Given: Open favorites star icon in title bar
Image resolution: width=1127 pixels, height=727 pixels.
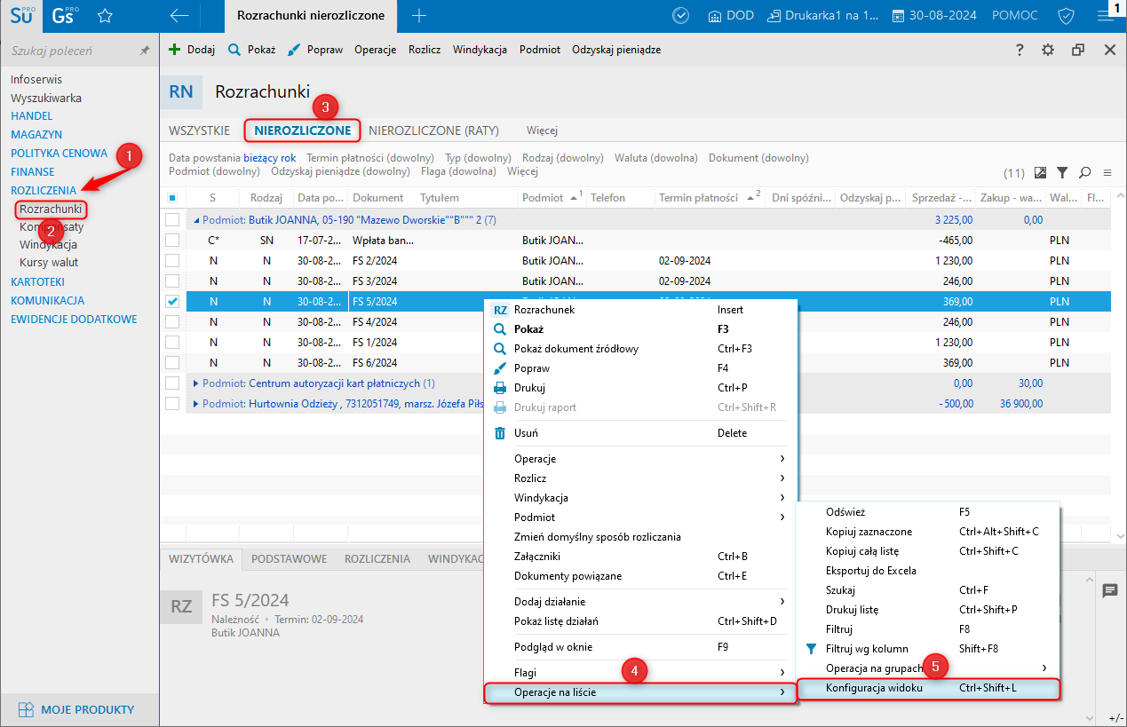Looking at the screenshot, I should click(105, 15).
